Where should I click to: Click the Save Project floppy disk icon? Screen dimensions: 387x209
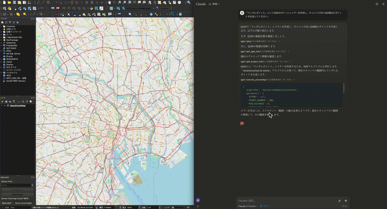click(x=14, y=3)
